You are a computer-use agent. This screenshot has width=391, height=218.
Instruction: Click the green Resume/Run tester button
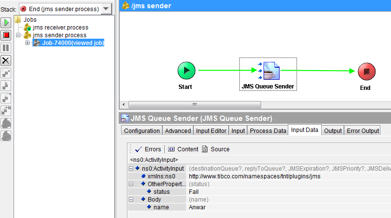coord(6,23)
